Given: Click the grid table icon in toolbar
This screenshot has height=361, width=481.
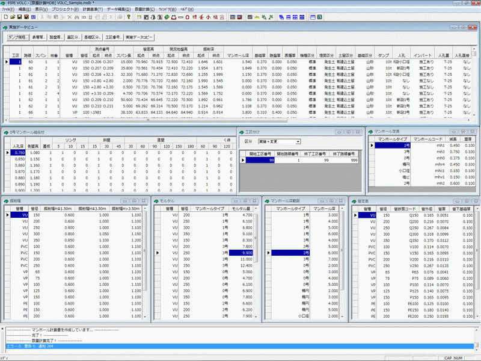Looking at the screenshot, I should 233,17.
